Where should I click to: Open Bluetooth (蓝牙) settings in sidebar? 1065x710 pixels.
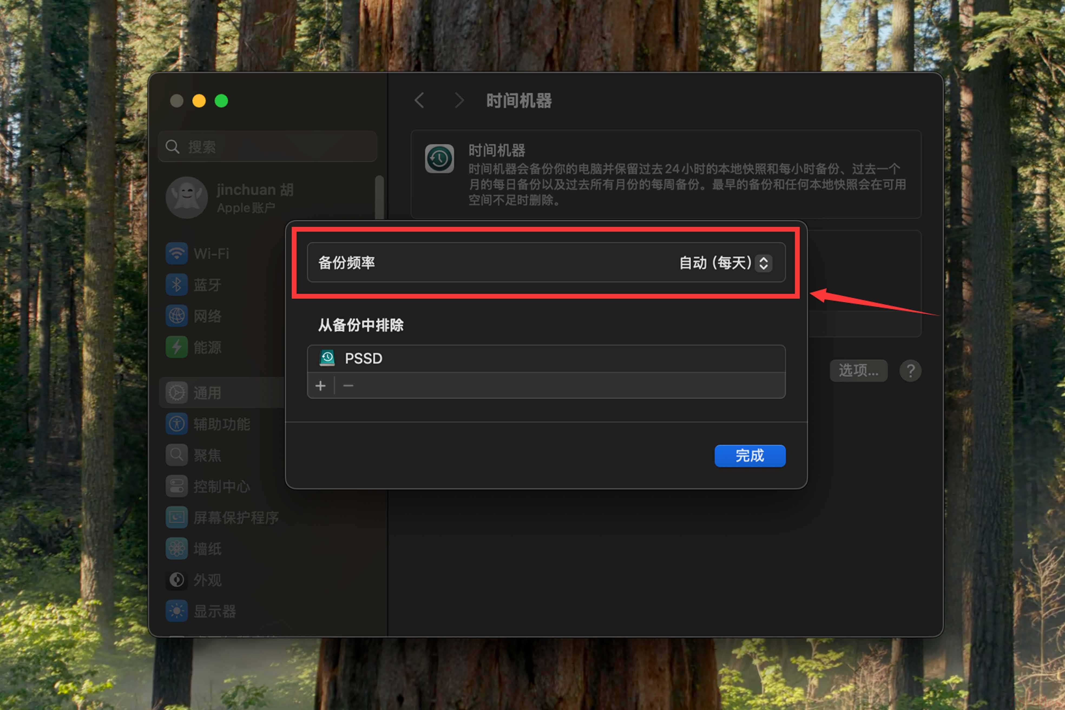207,285
